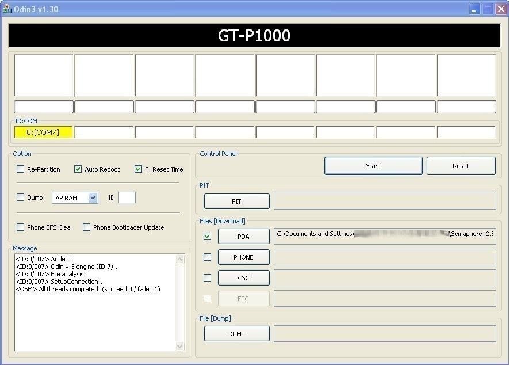Uncheck the PDA file checkbox
This screenshot has height=365, width=509.
pyautogui.click(x=208, y=236)
